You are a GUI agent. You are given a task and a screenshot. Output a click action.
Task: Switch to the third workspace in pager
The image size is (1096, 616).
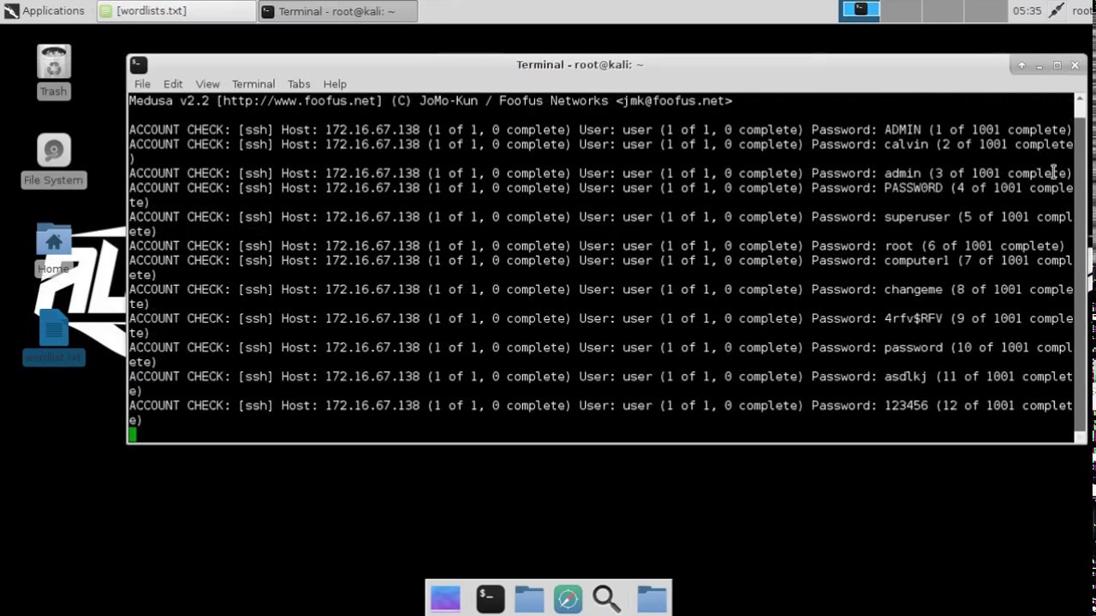click(x=944, y=10)
